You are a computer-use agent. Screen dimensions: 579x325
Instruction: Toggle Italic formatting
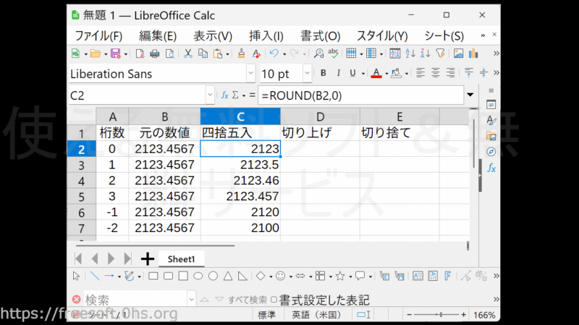[338, 74]
